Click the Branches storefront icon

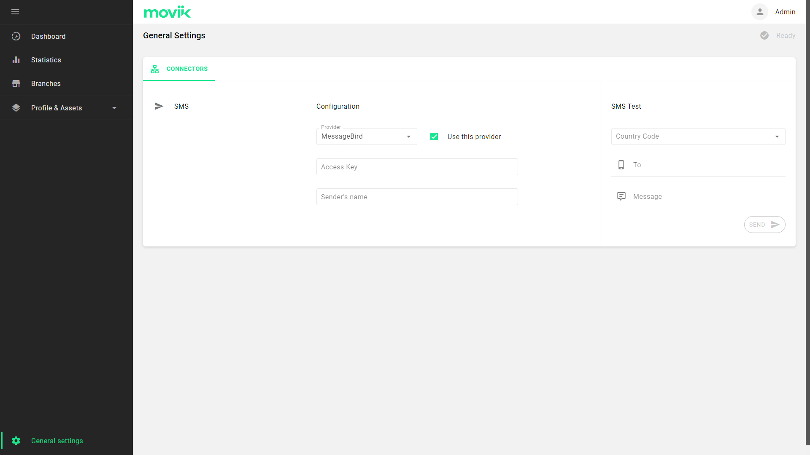click(16, 83)
